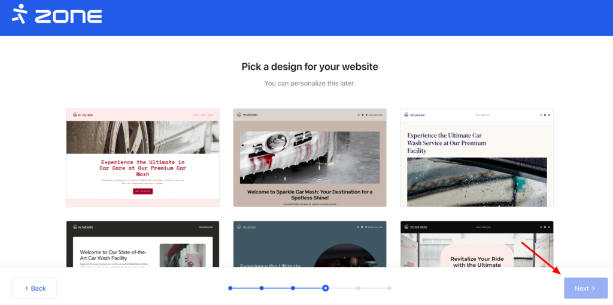Jump to the first progress step dot

tap(230, 288)
